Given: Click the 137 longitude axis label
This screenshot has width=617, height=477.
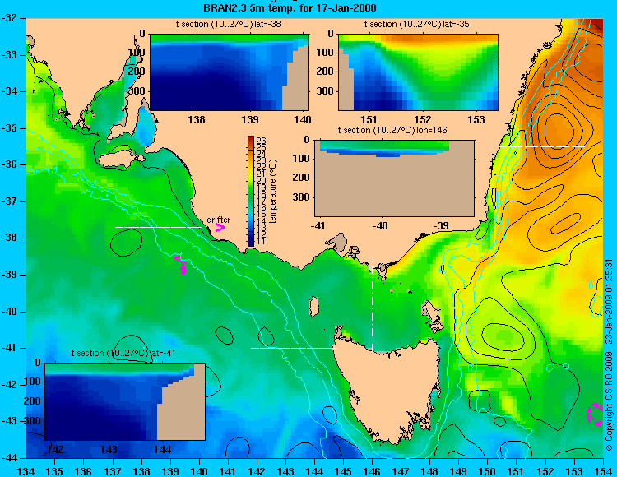Looking at the screenshot, I should pyautogui.click(x=113, y=471).
